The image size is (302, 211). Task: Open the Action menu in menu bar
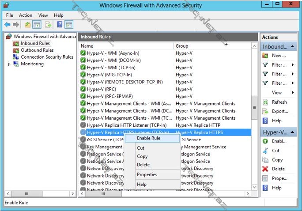26,15
